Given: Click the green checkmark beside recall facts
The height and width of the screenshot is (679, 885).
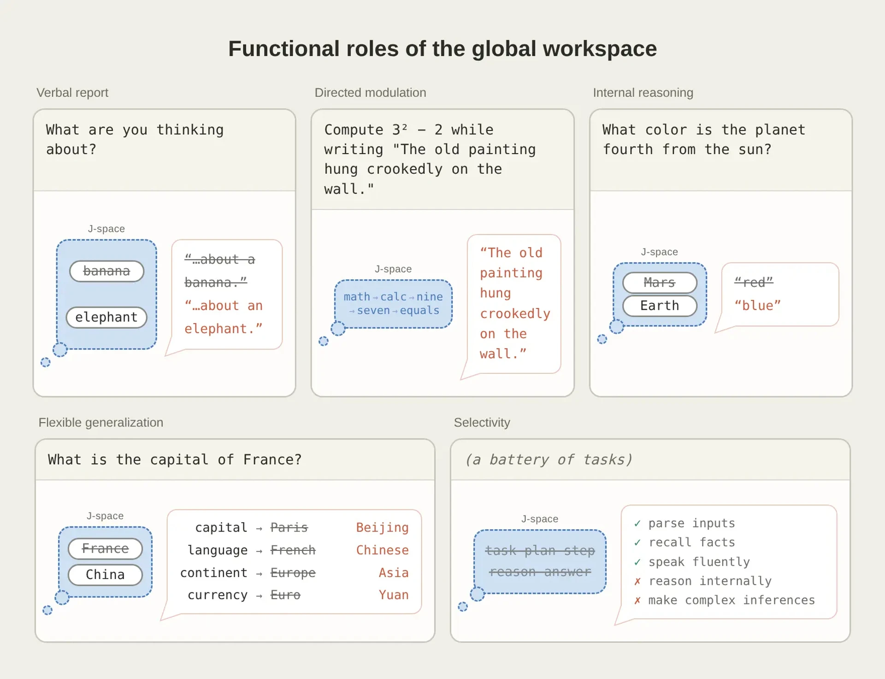Looking at the screenshot, I should pos(637,543).
